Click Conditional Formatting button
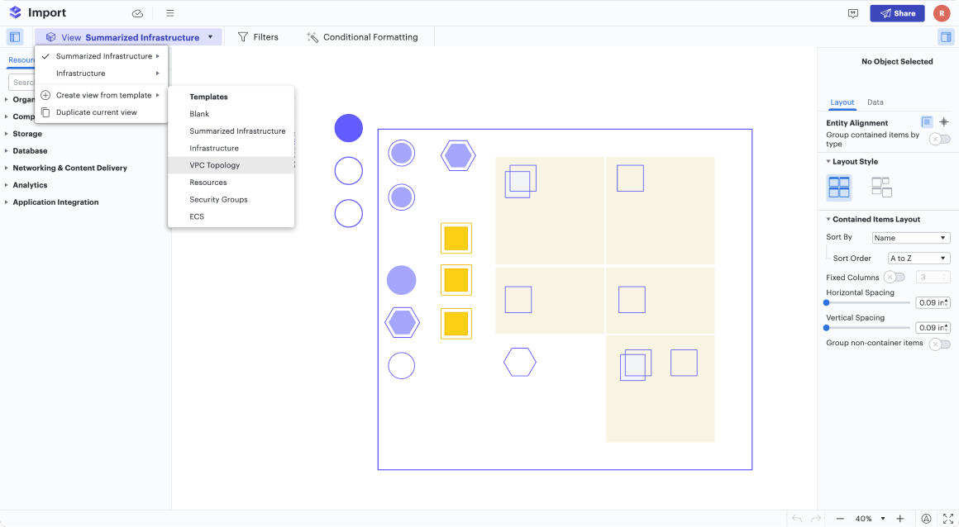 (362, 36)
